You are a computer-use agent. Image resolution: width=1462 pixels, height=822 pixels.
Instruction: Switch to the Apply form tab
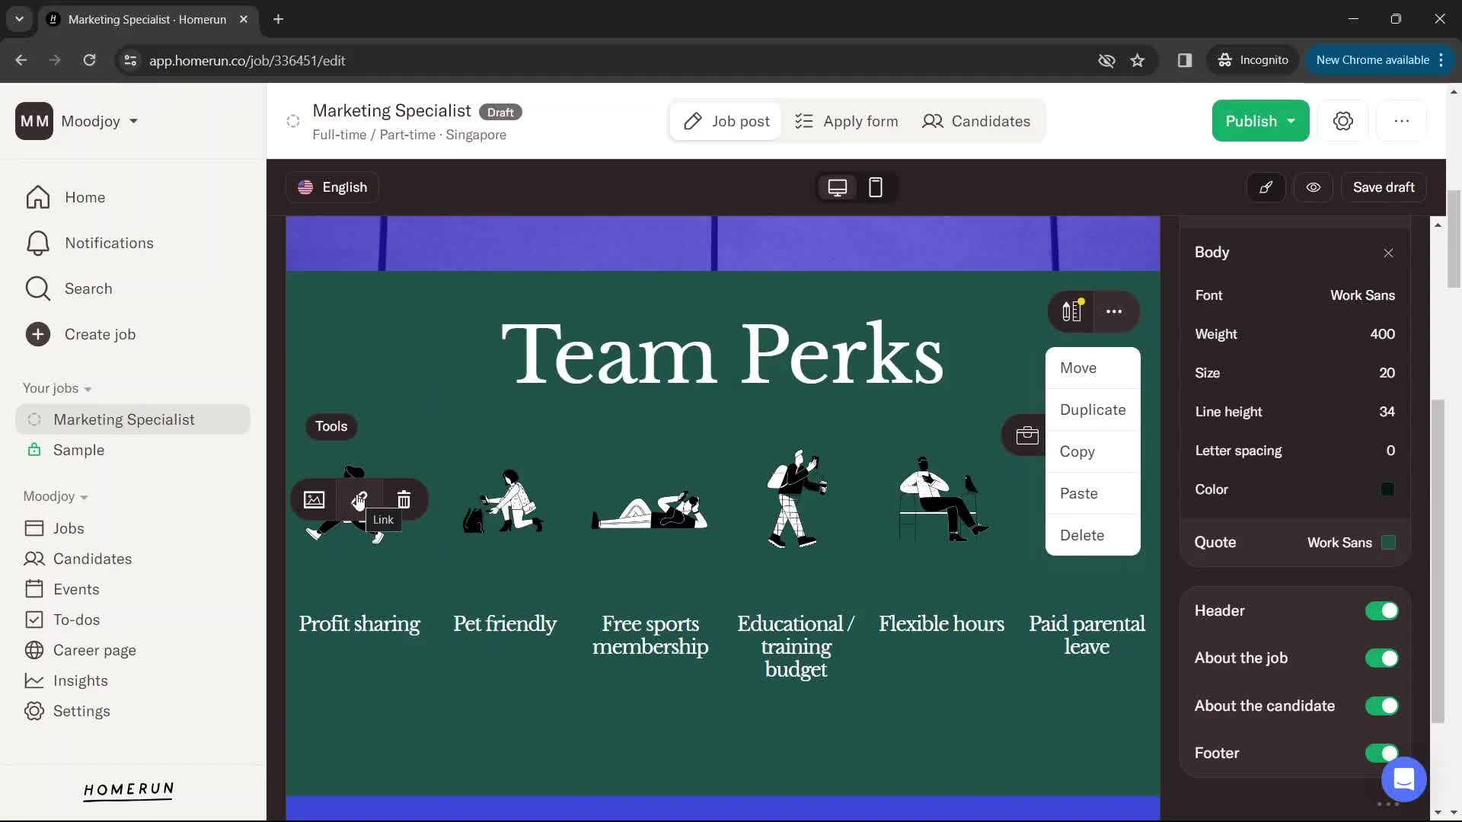click(x=847, y=120)
